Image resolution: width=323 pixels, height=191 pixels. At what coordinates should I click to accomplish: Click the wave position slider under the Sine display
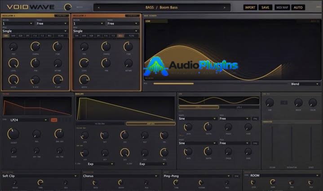tap(220, 84)
